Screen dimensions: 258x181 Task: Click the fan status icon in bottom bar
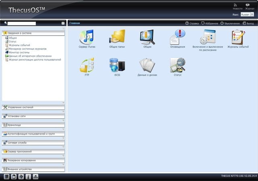(21, 177)
